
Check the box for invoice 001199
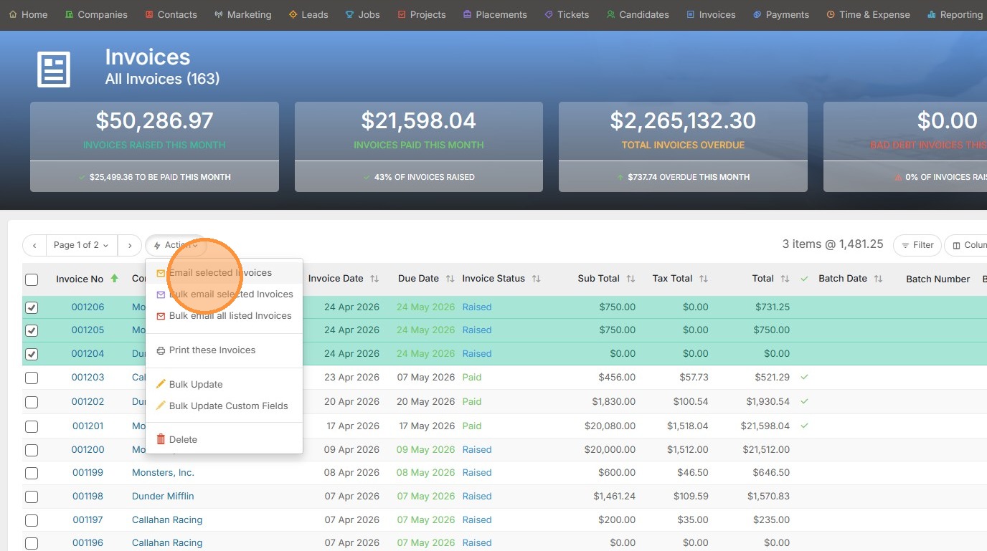pyautogui.click(x=32, y=473)
